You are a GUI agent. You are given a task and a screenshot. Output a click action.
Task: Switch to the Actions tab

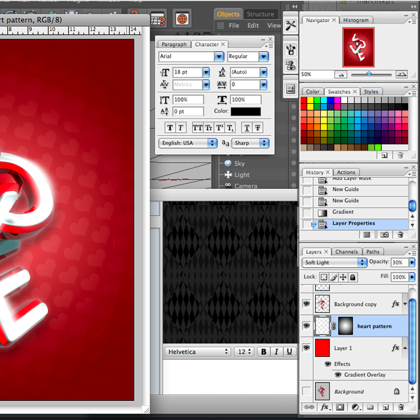click(x=346, y=172)
